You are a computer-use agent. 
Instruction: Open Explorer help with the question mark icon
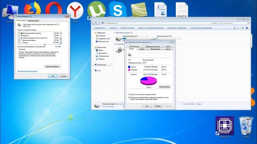pos(247,28)
